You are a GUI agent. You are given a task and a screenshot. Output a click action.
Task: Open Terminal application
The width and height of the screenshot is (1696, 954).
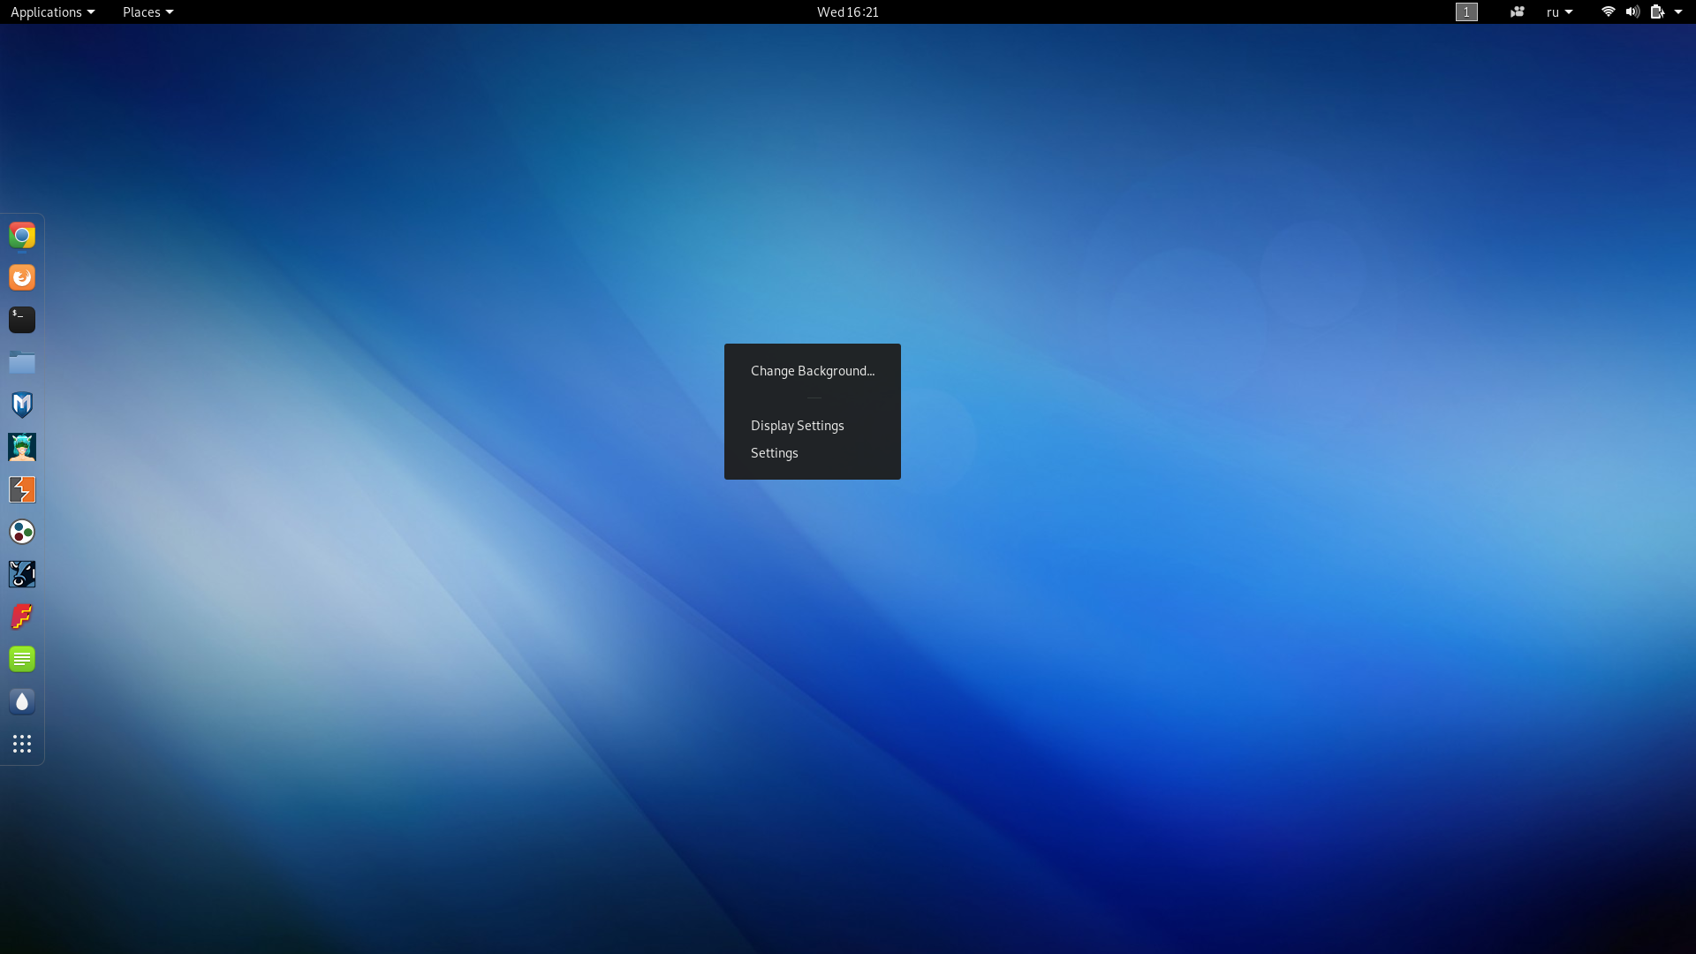pos(21,319)
